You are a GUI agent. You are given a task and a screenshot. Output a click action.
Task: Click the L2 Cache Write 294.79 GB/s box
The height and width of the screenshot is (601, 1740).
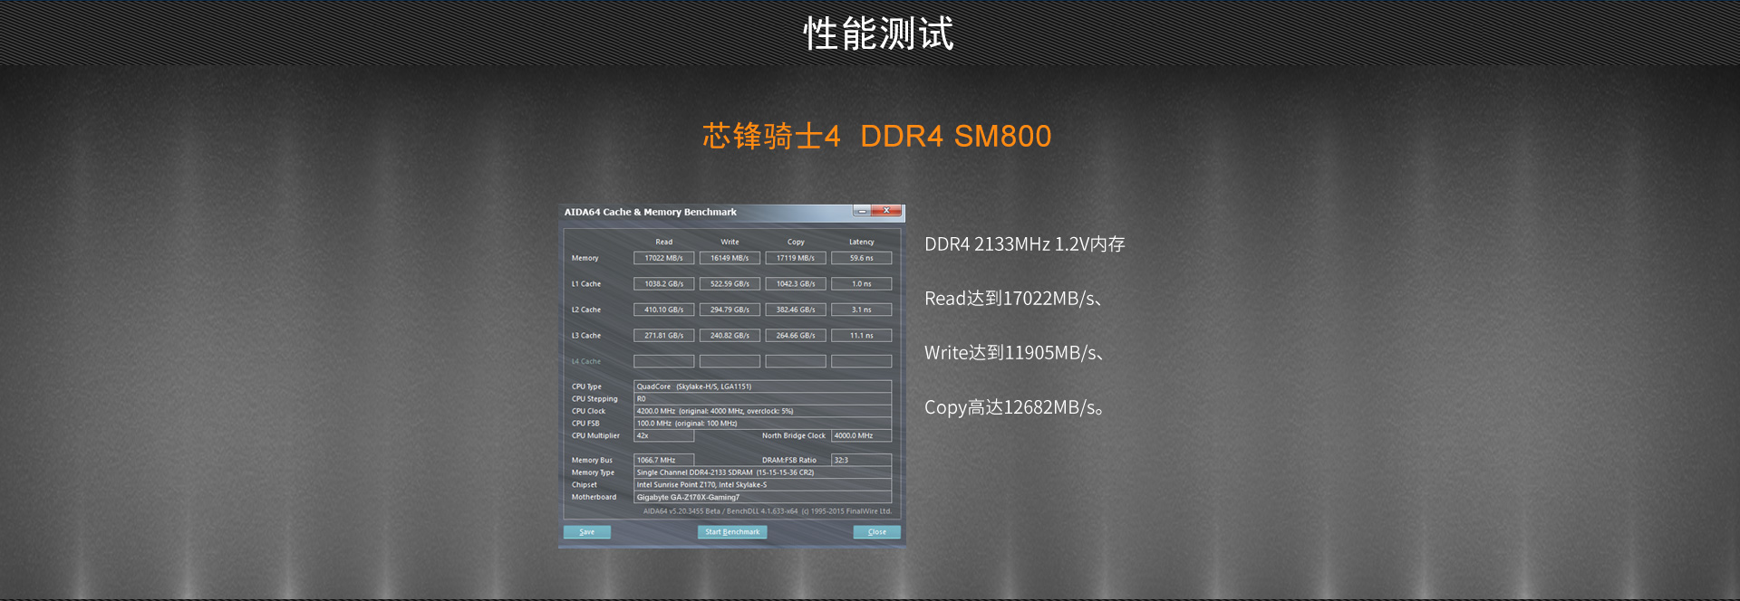pos(730,310)
